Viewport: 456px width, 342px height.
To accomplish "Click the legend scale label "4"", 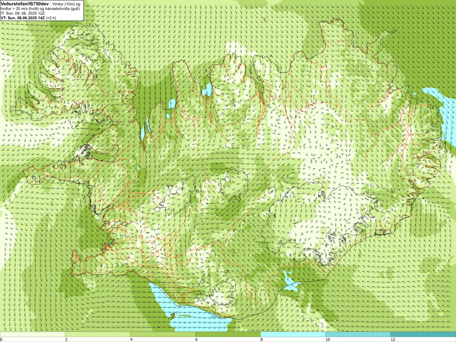I will click(131, 340).
